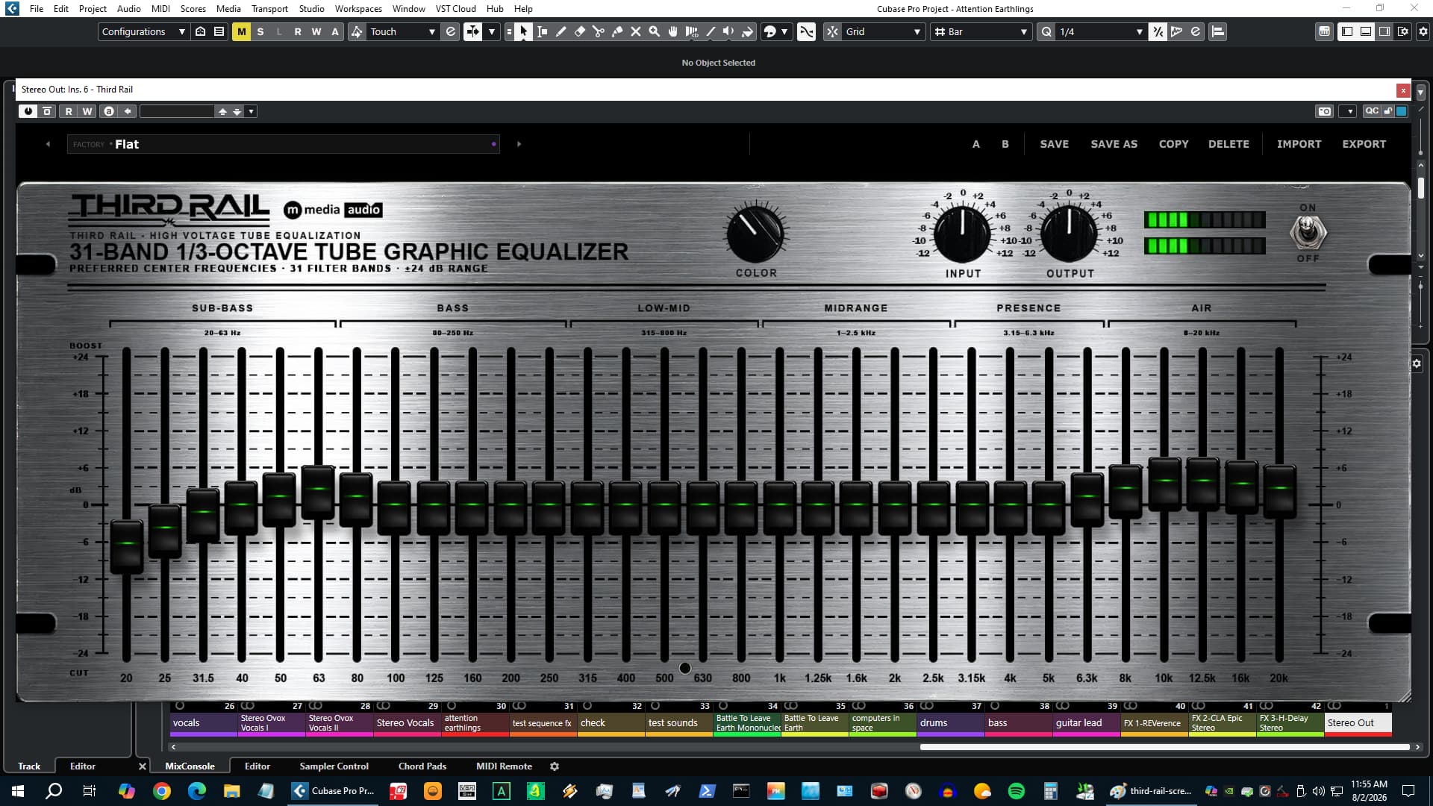Viewport: 1433px width, 806px height.
Task: Toggle plugin bypass power button
Action: pos(28,111)
